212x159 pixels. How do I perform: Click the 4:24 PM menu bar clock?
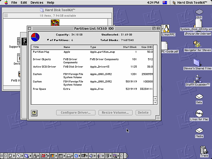153,2
